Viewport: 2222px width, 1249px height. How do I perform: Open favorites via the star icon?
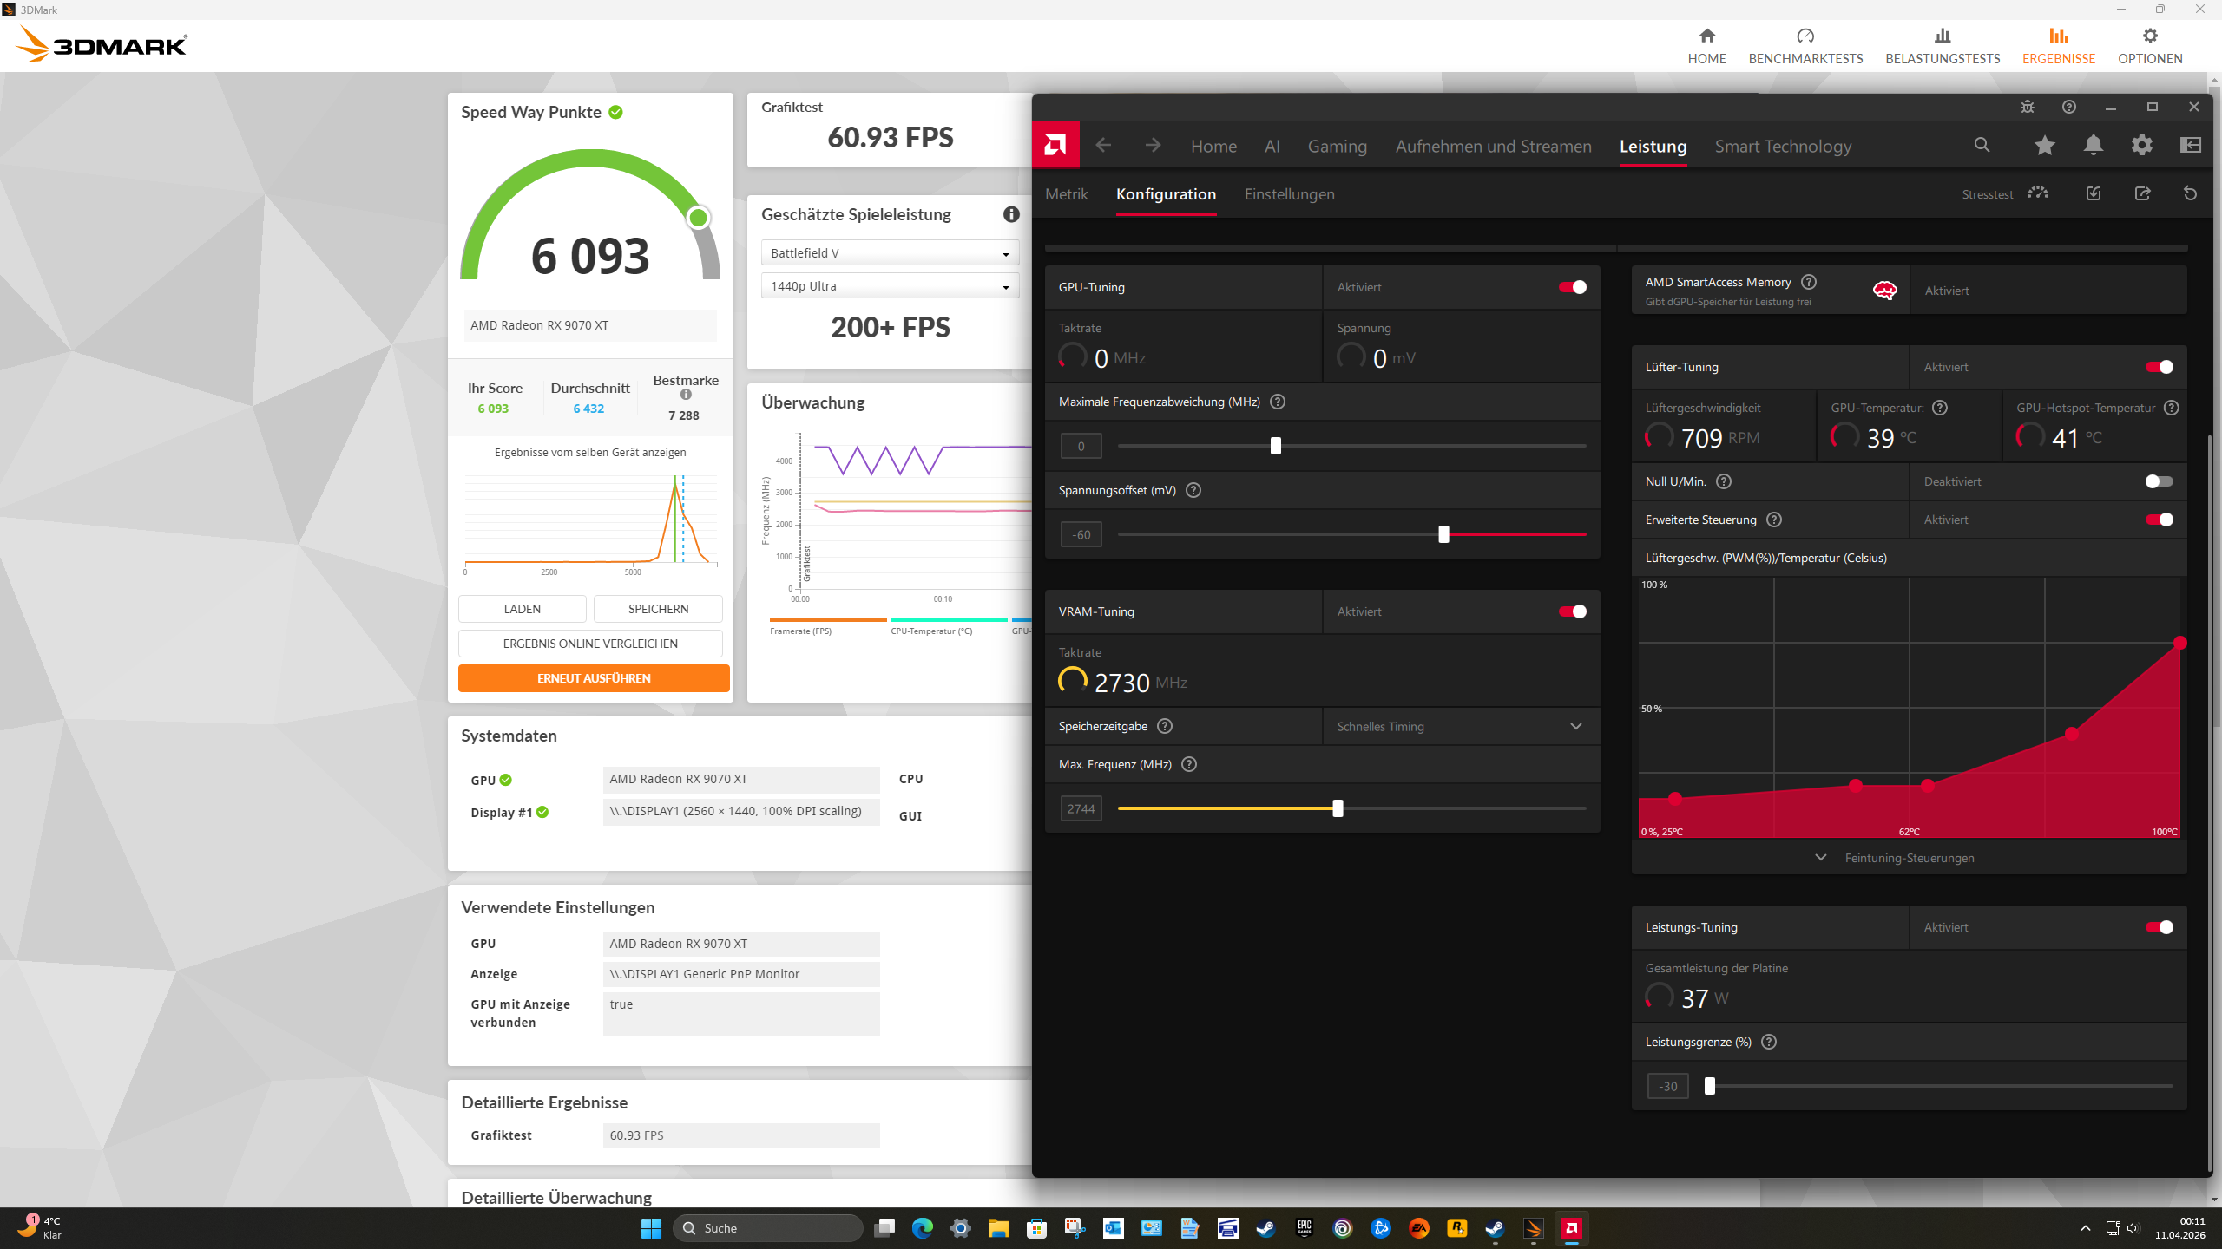tap(2044, 145)
